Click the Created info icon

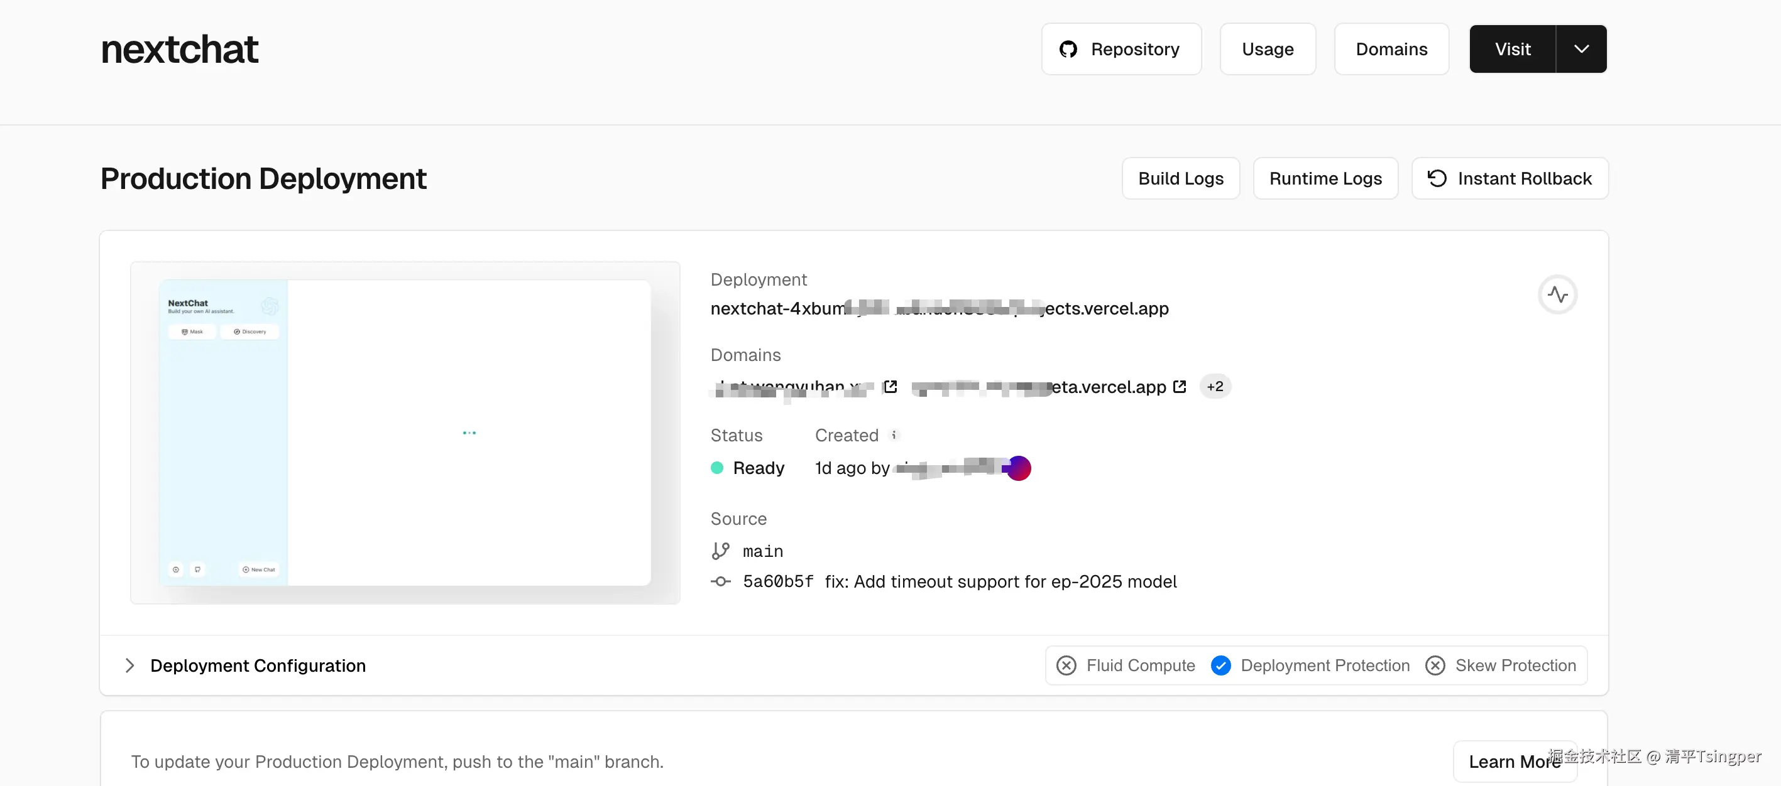click(894, 435)
